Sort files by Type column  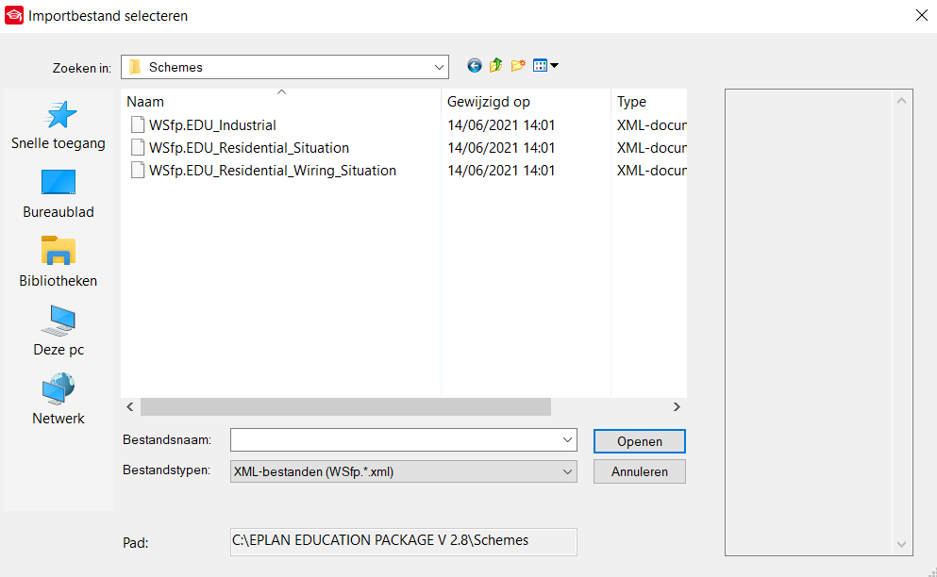click(649, 102)
